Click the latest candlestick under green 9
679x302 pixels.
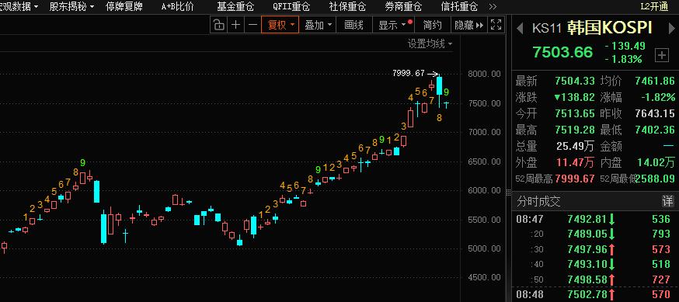(446, 104)
